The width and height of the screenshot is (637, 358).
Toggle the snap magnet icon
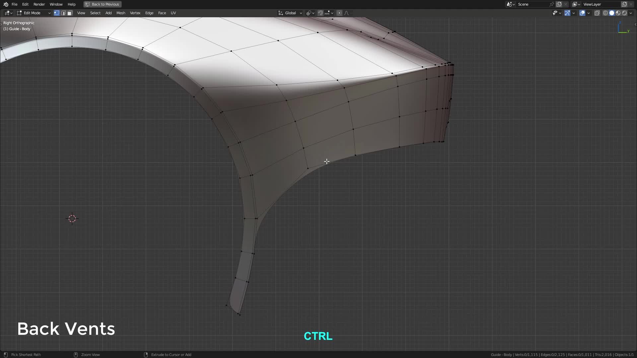tap(320, 13)
